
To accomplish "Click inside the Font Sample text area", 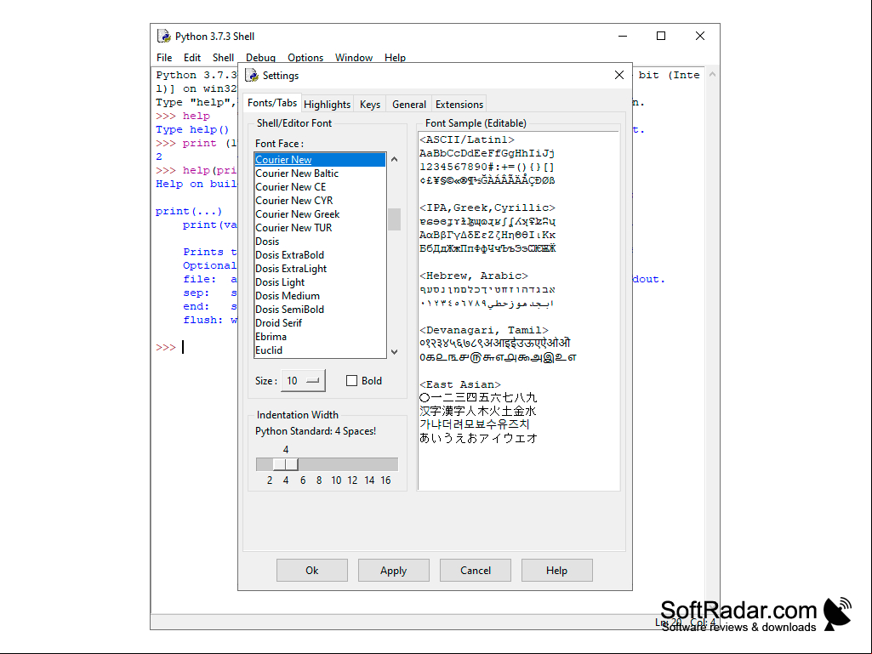I will pos(519,311).
